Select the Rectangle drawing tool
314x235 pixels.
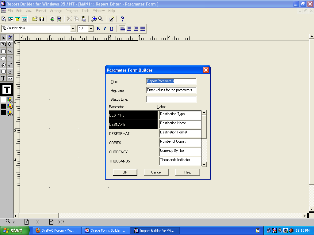3,51
